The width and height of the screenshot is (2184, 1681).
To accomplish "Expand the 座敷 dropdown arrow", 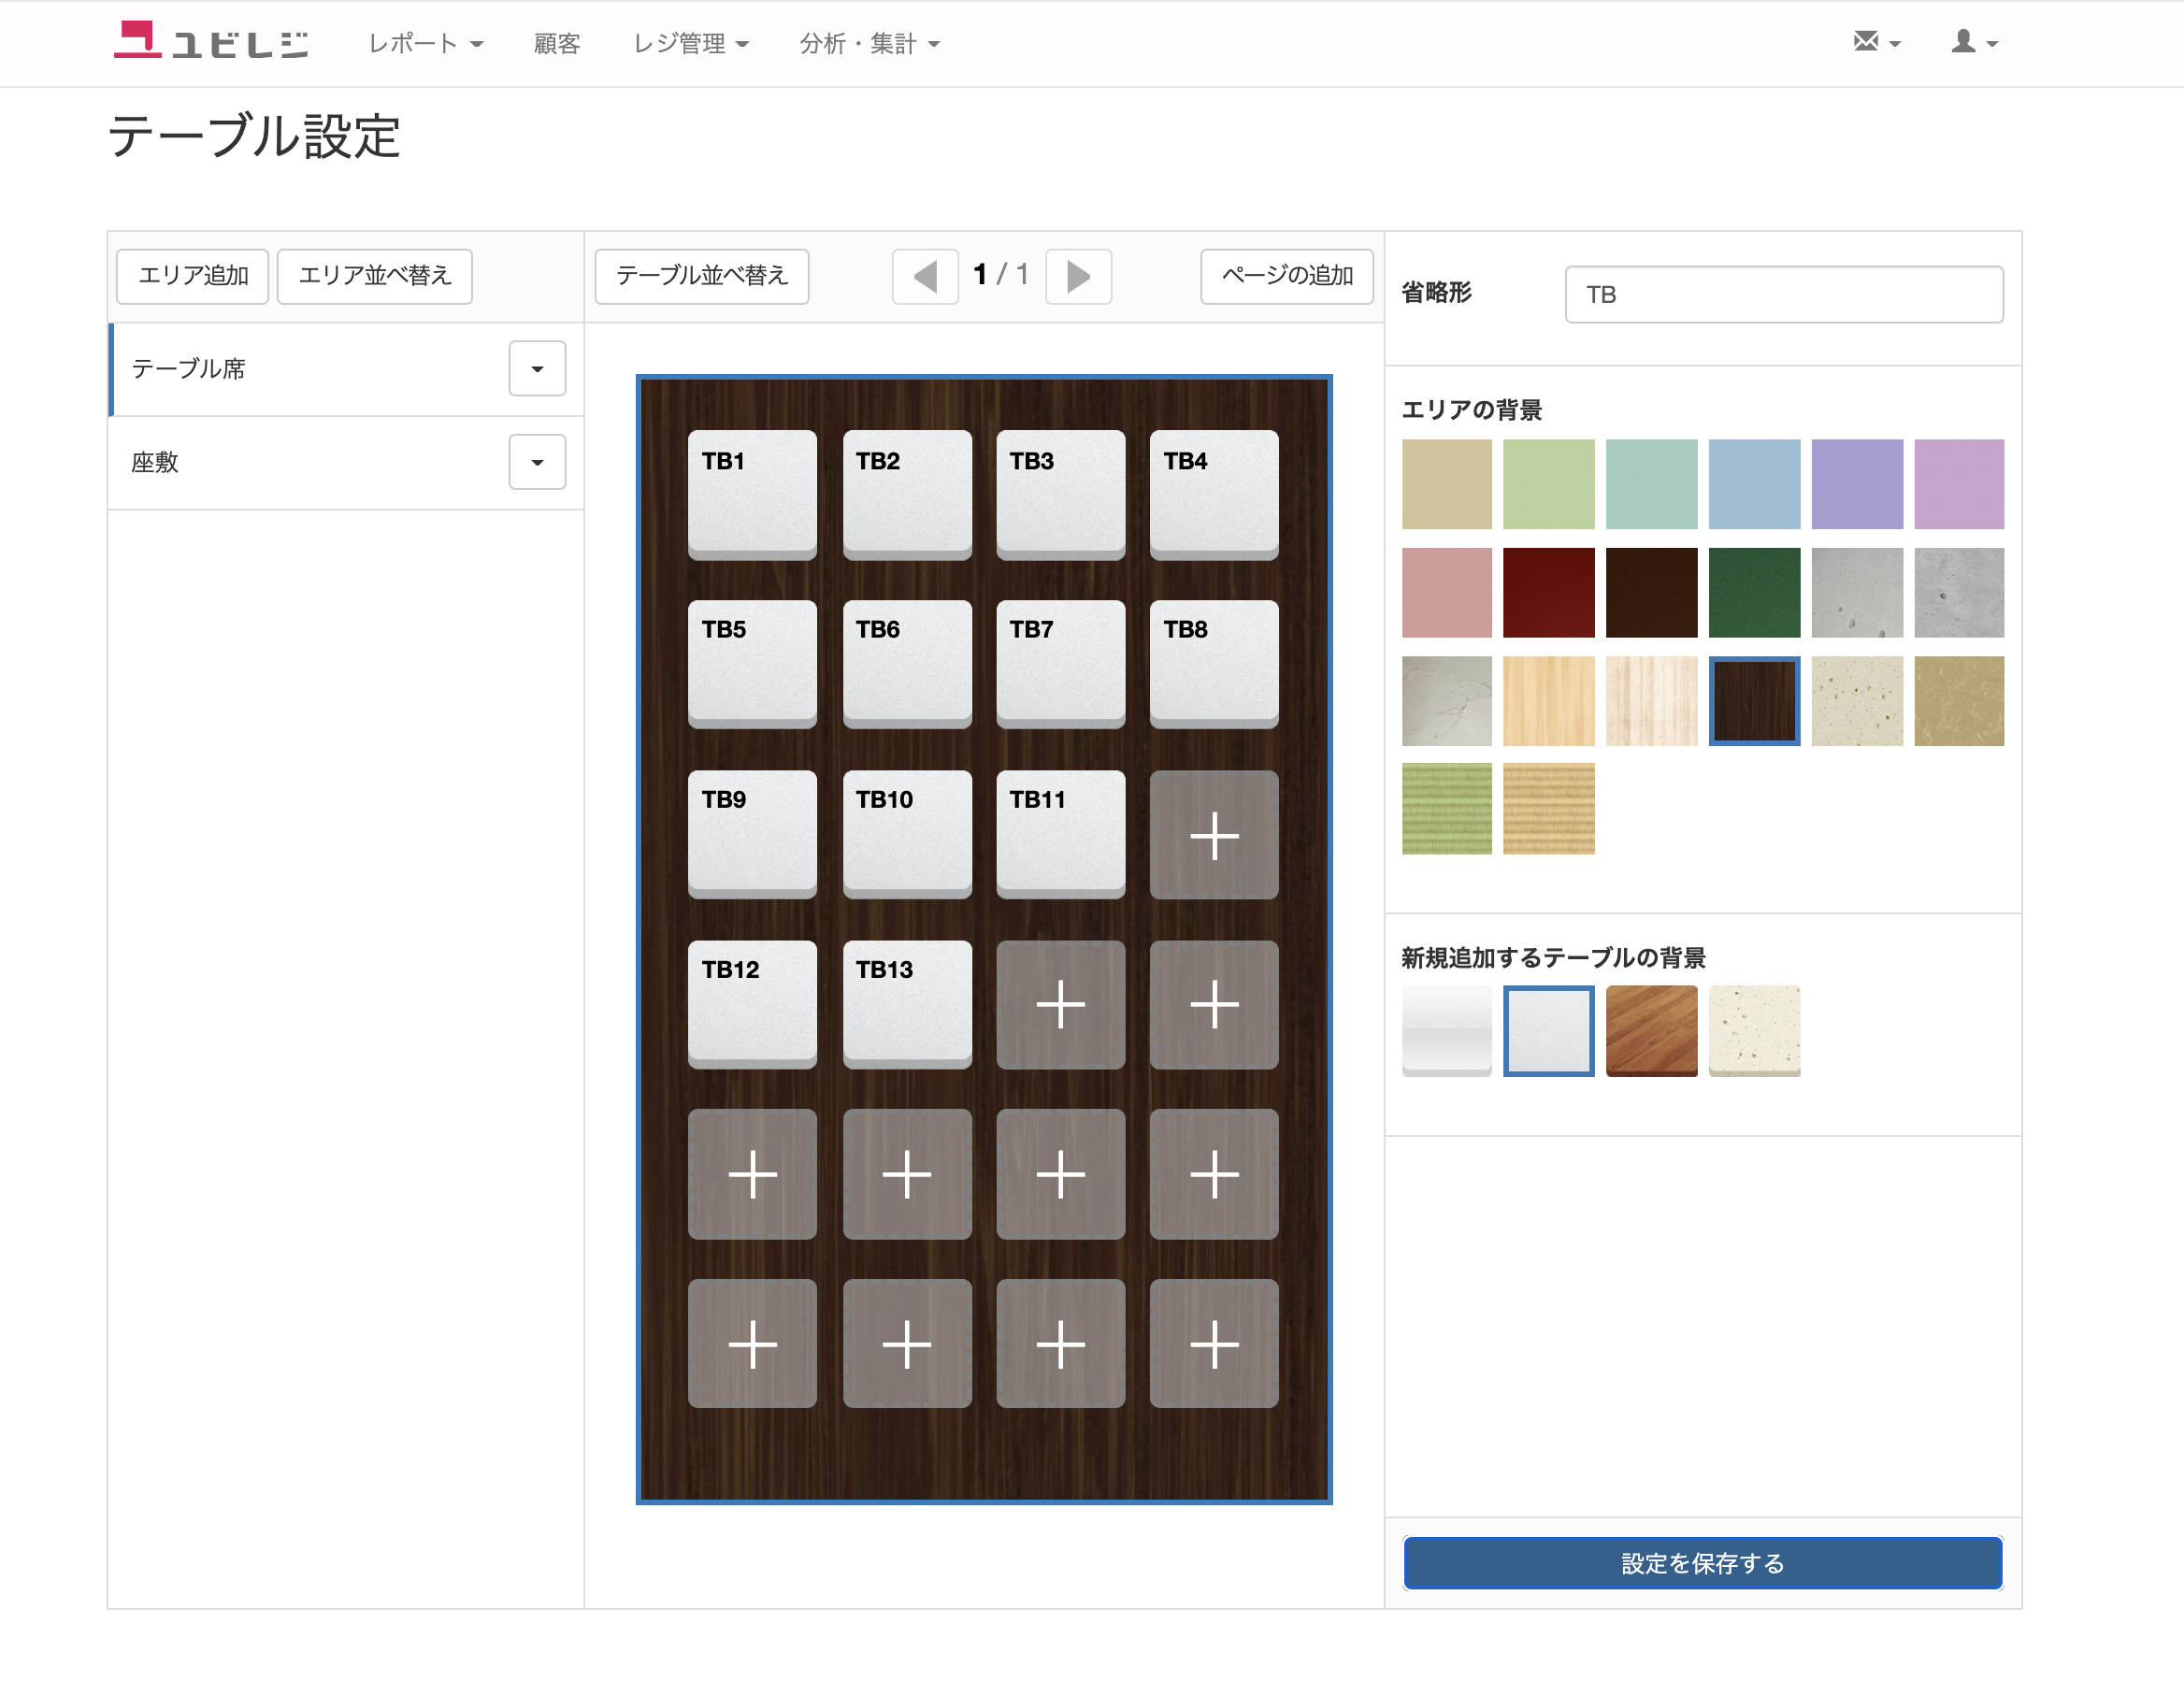I will coord(537,462).
